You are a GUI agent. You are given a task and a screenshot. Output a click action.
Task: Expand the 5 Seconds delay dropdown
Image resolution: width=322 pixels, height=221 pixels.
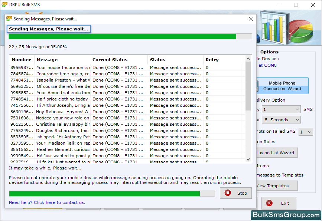coord(281,120)
